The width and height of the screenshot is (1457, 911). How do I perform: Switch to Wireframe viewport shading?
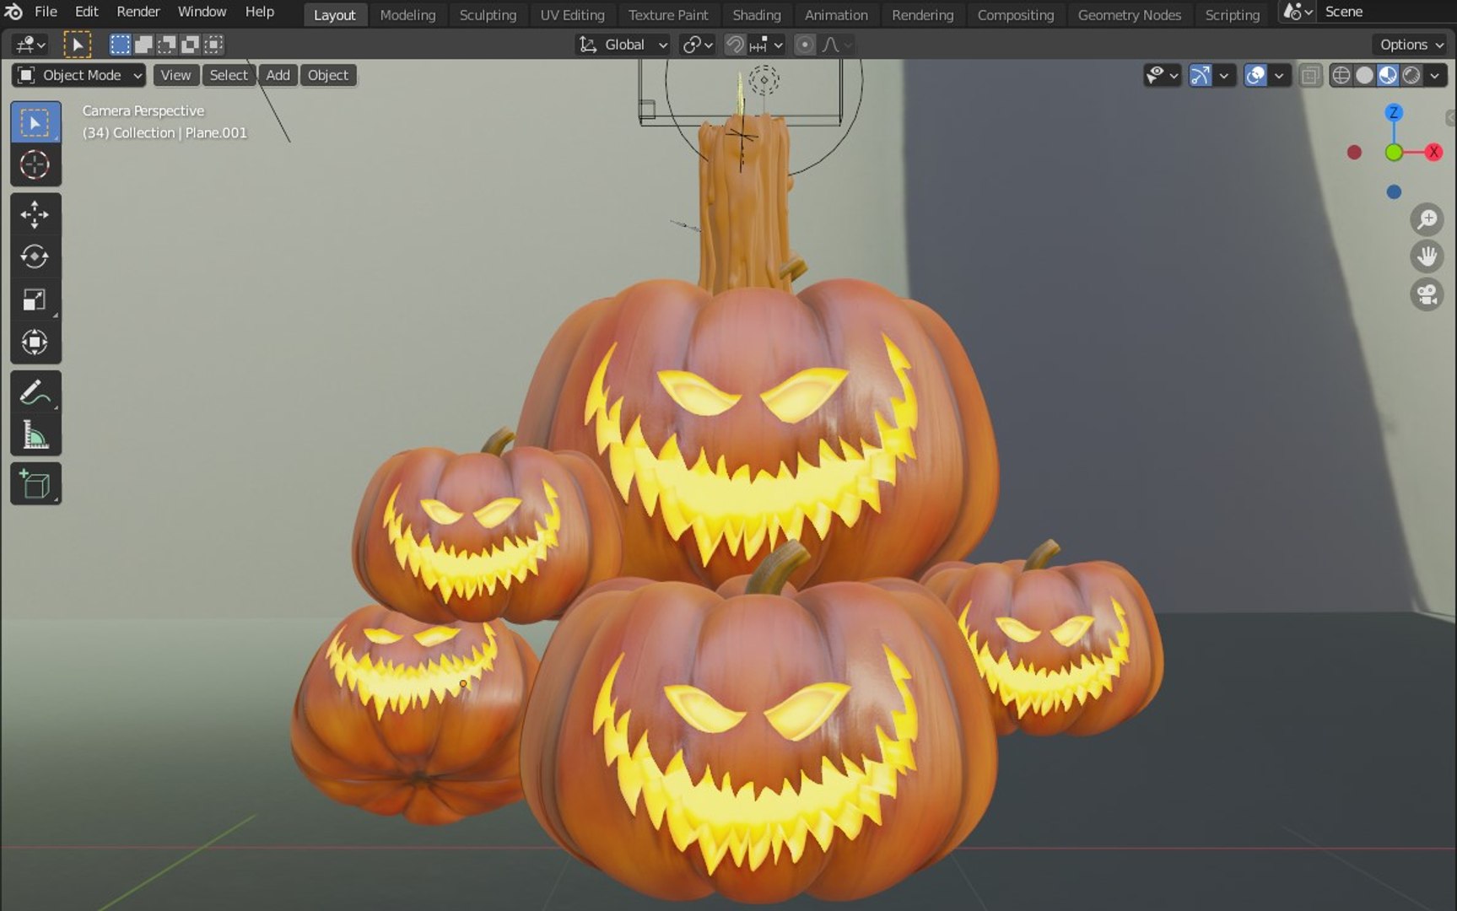[1341, 76]
